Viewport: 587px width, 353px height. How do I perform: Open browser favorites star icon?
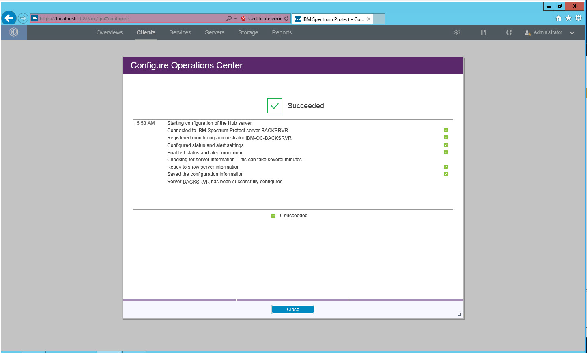click(x=568, y=18)
